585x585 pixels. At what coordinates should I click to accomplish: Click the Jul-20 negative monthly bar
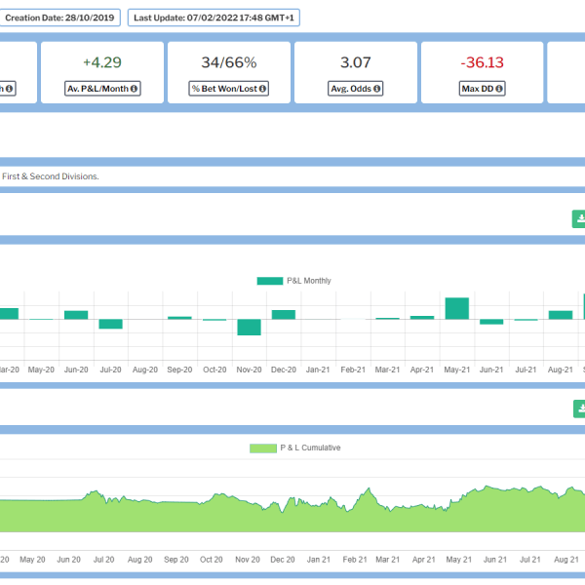(111, 324)
